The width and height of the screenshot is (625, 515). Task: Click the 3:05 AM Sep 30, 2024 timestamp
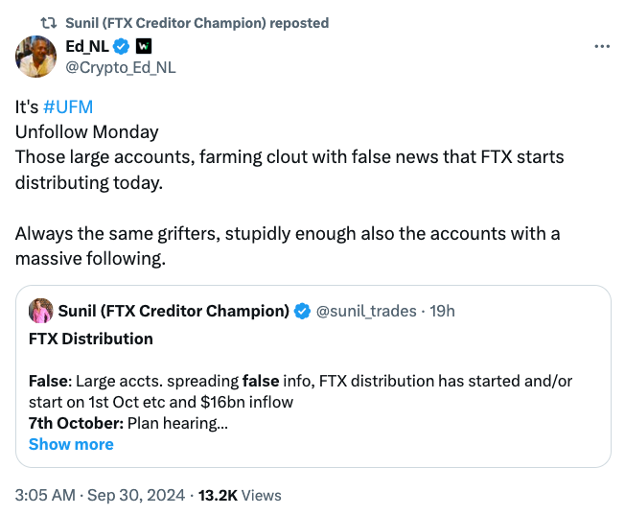pyautogui.click(x=99, y=495)
